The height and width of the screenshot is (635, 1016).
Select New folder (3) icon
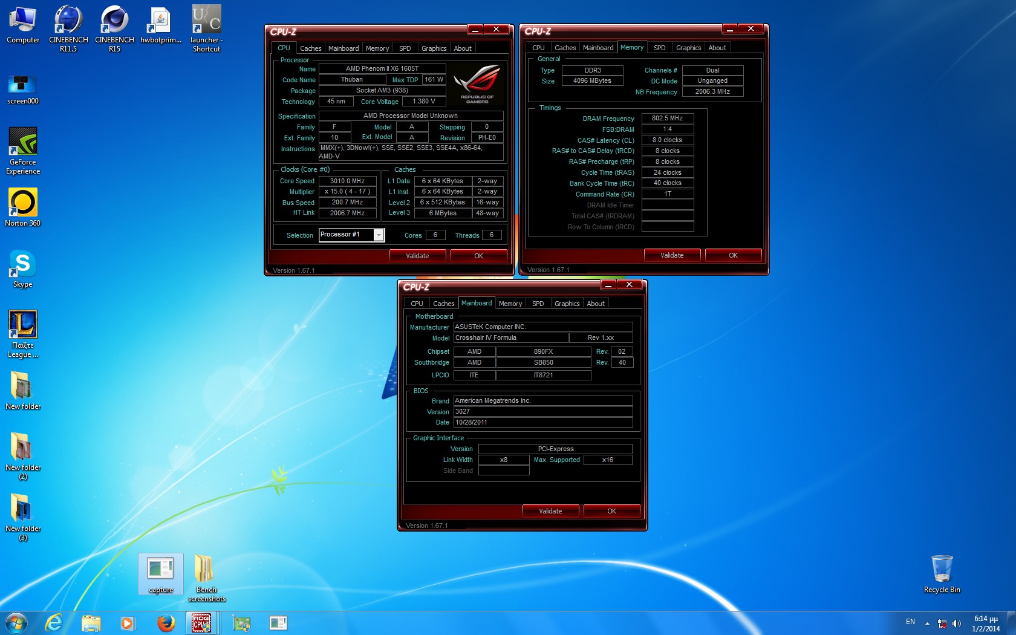pos(23,517)
